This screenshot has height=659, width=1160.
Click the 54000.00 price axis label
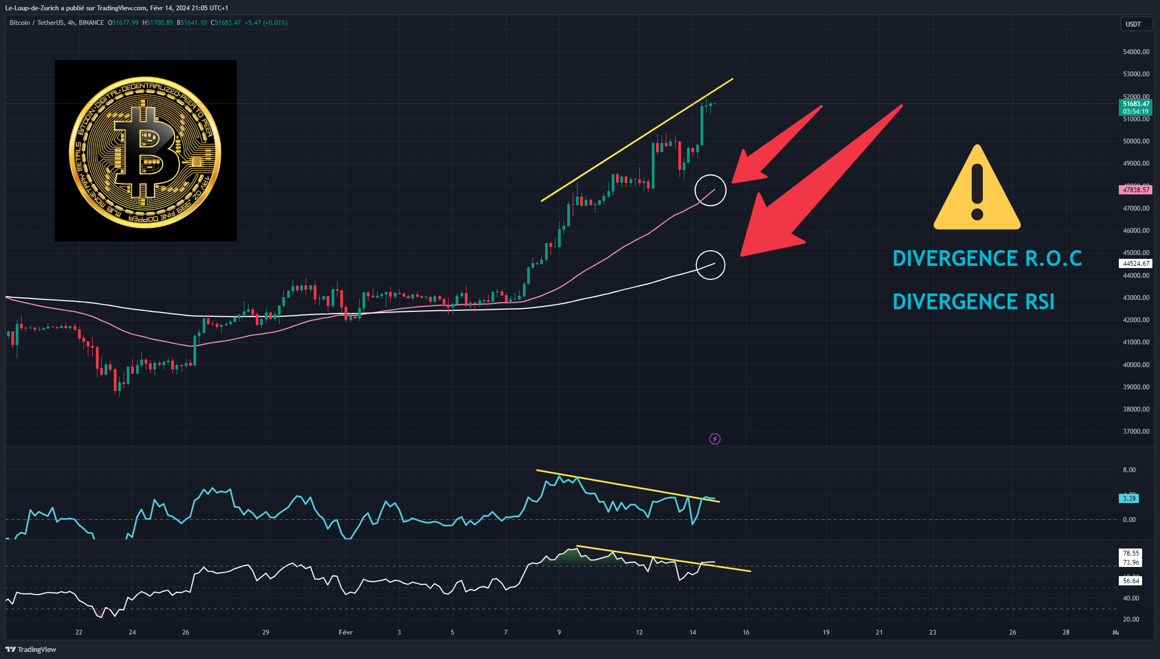pyautogui.click(x=1136, y=52)
